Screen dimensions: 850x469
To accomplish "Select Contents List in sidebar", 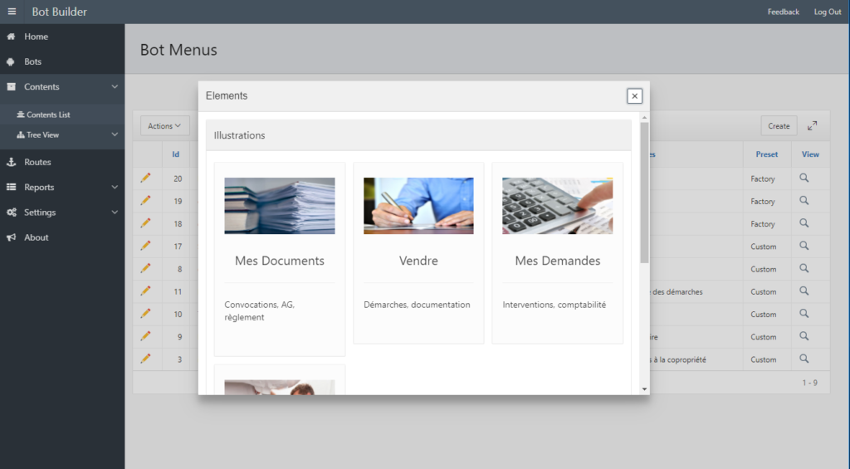I will click(48, 115).
